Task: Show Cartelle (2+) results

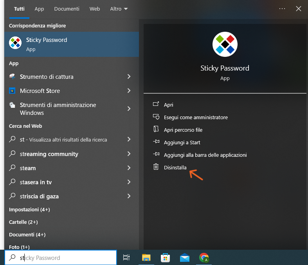Action: click(23, 222)
